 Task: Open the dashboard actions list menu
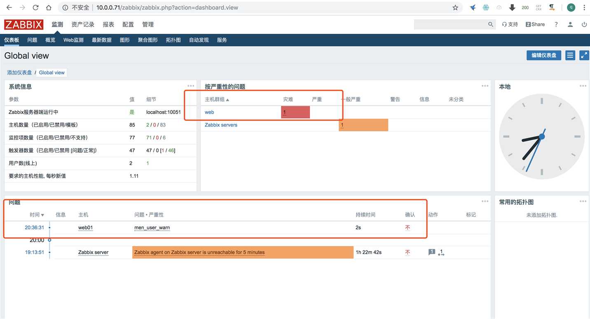570,55
